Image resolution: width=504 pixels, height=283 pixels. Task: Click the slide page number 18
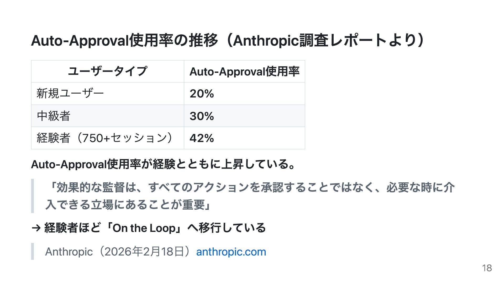point(487,268)
